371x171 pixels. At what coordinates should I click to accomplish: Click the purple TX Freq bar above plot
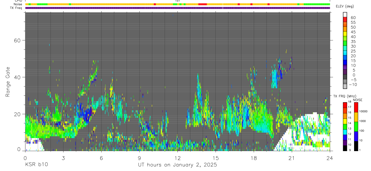click(x=177, y=8)
